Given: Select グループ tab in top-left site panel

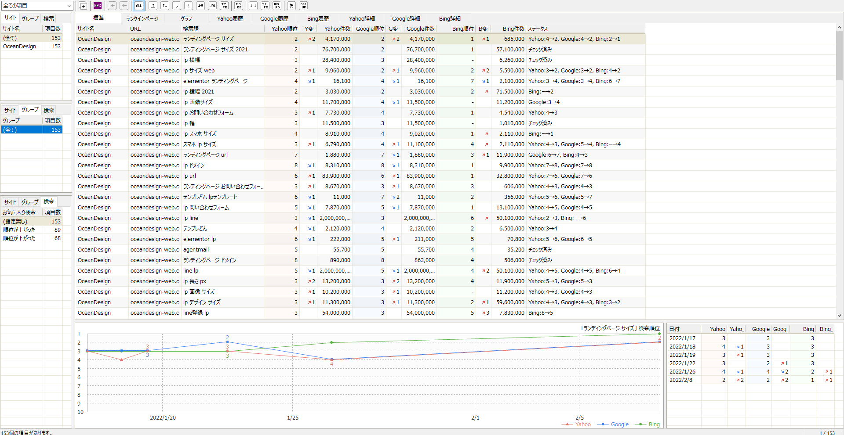Looking at the screenshot, I should pyautogui.click(x=30, y=18).
